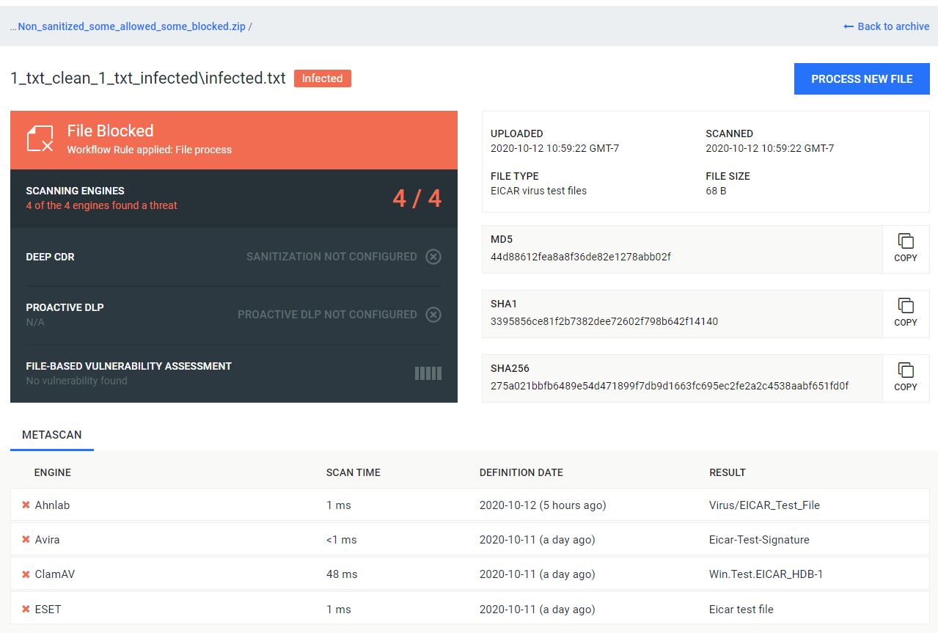Click the Result column header
The width and height of the screenshot is (938, 633).
(728, 472)
